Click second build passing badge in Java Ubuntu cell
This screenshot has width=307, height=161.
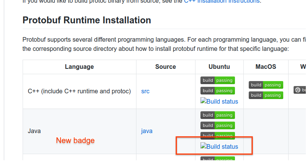click(218, 125)
